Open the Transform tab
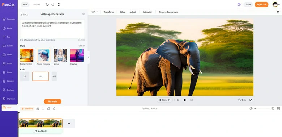This screenshot has width=282, height=137. (108, 12)
